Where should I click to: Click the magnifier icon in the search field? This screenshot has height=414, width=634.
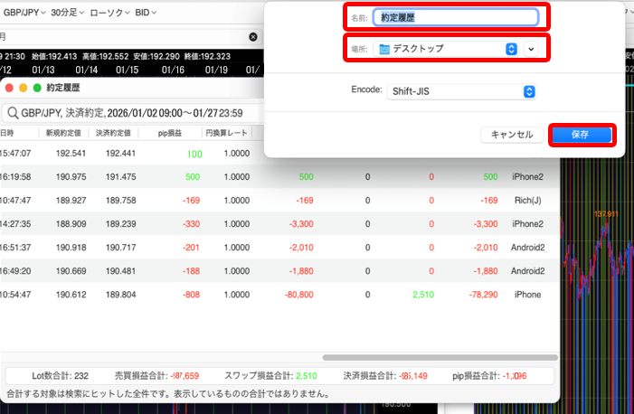(x=12, y=113)
